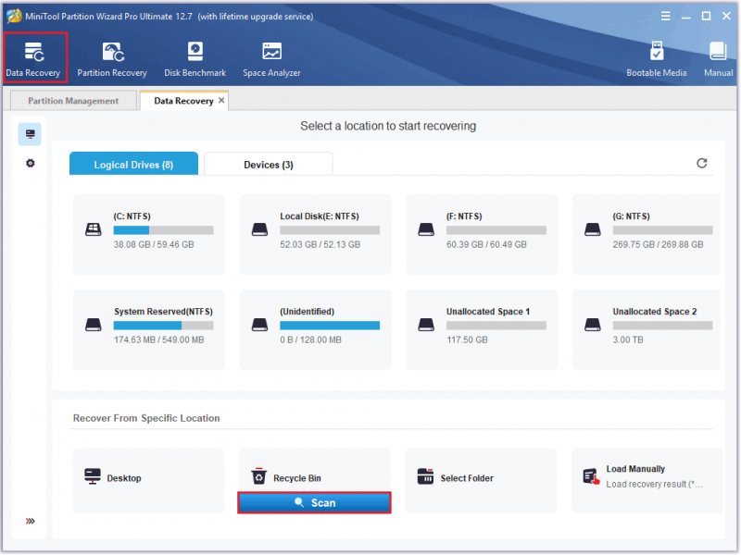Select the C: NTFS drive usage bar
This screenshot has width=741, height=555.
[x=164, y=230]
